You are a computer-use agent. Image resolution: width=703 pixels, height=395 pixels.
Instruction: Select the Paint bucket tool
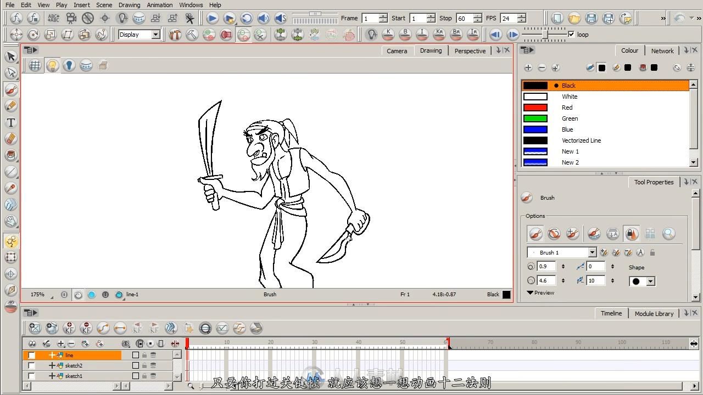[x=10, y=155]
